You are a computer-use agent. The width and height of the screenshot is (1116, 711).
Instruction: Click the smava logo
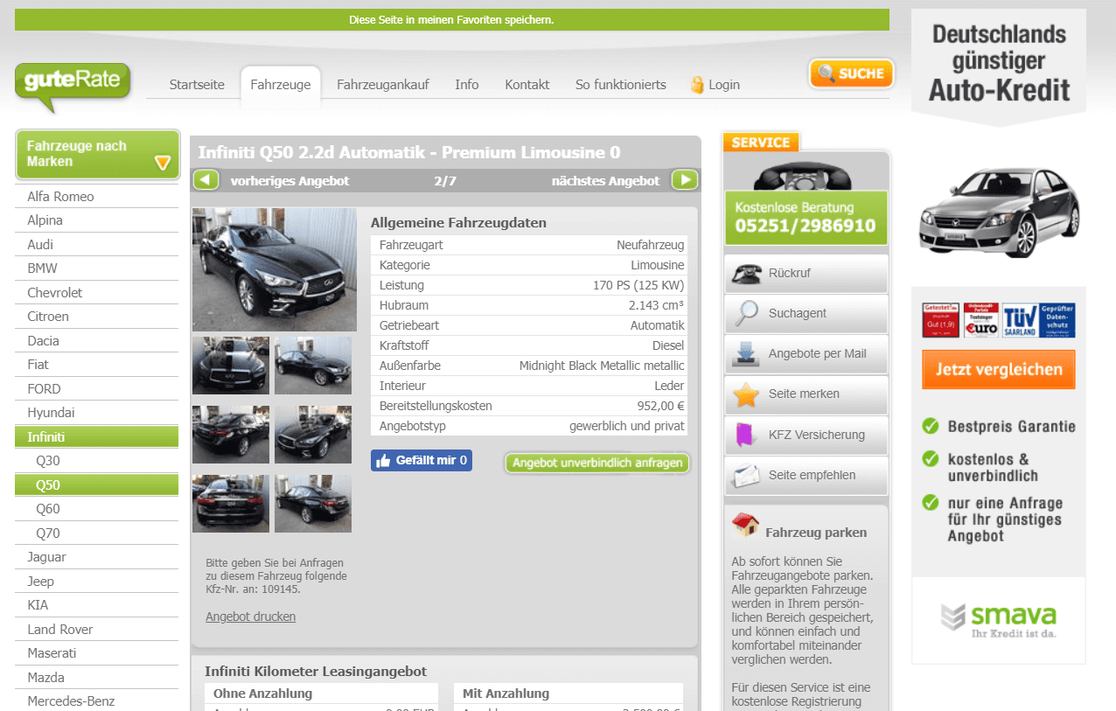998,619
